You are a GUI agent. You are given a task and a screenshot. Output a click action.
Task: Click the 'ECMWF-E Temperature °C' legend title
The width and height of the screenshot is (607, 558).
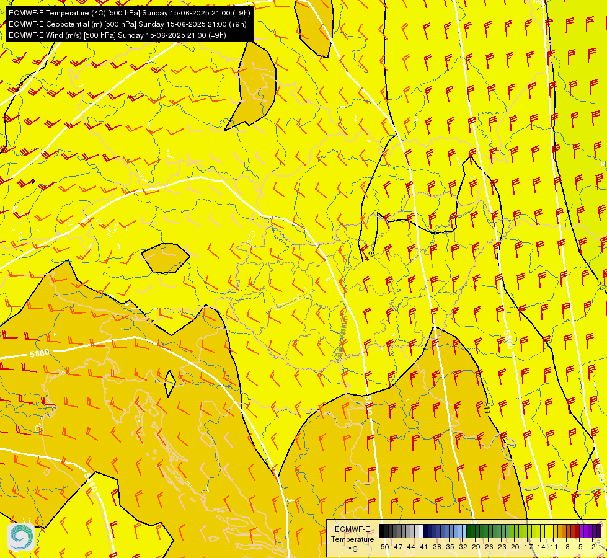353,539
